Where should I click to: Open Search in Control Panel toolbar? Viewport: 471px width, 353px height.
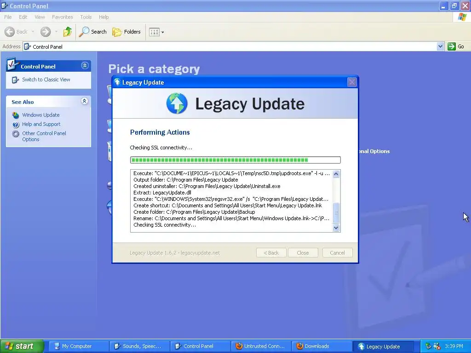(x=93, y=32)
